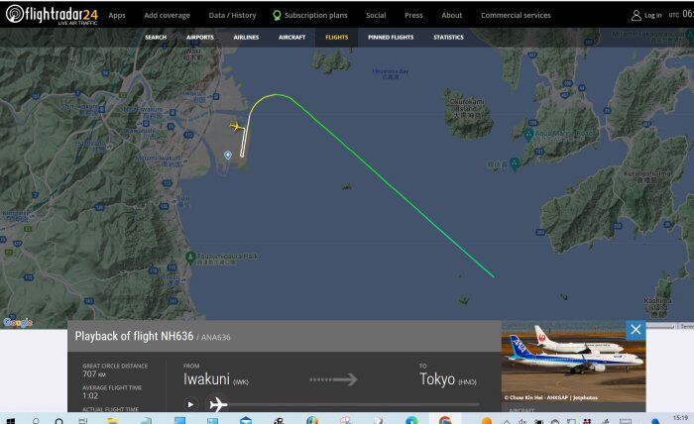Click the green Tsuzumigaura Park marker

click(x=190, y=257)
